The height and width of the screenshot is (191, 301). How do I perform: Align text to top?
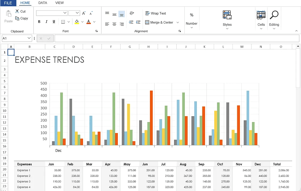[107, 13]
